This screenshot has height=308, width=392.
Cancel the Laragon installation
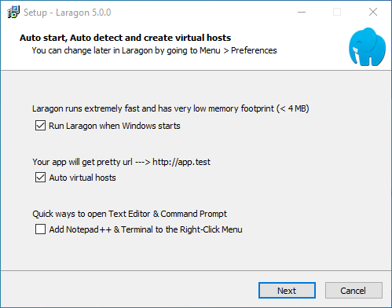(354, 291)
